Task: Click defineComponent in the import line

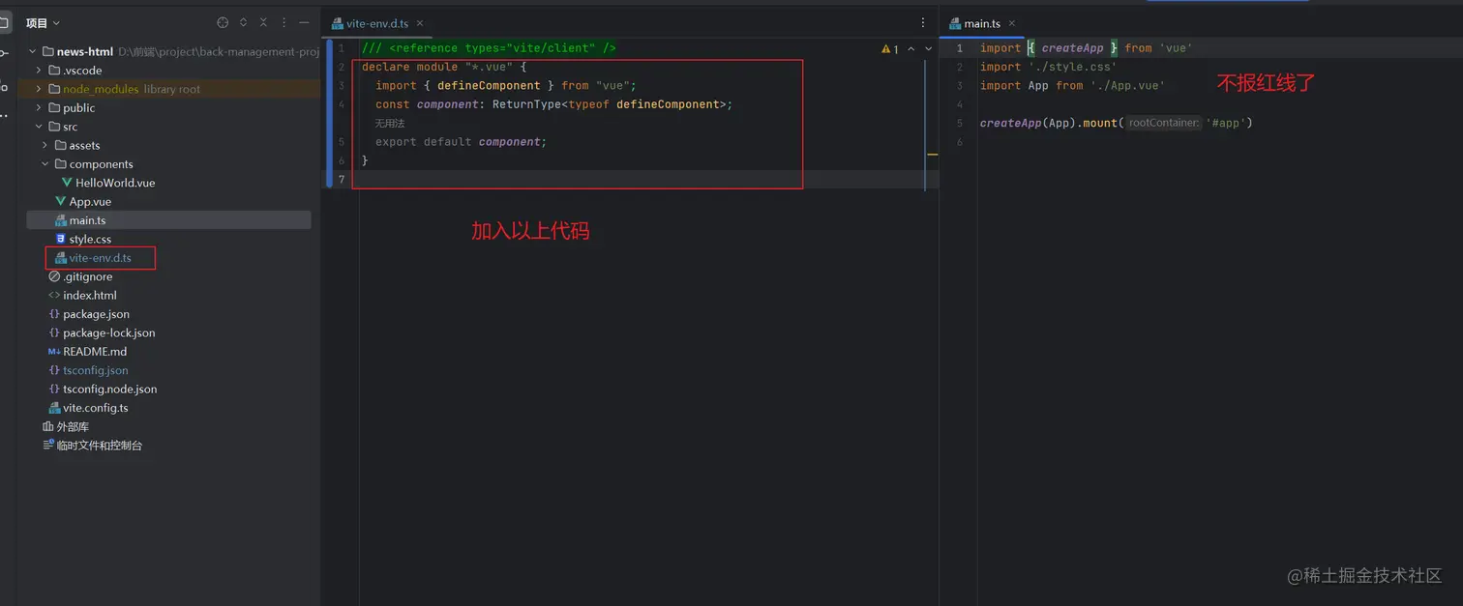Action: (489, 86)
